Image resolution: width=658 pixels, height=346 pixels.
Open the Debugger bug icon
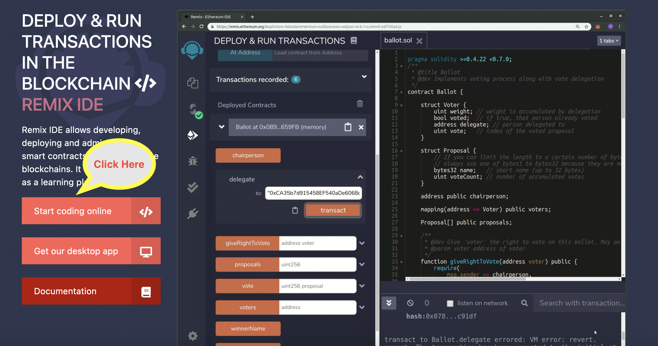click(x=193, y=161)
